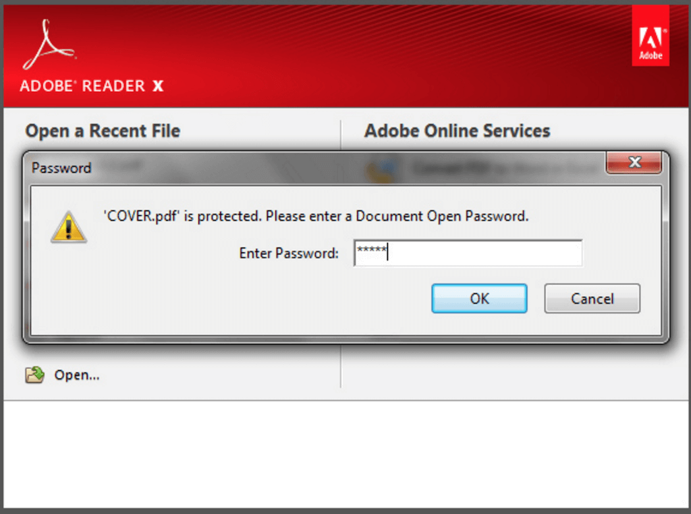This screenshot has width=691, height=514.
Task: Select the Adobe Online Services heading
Action: tap(457, 130)
